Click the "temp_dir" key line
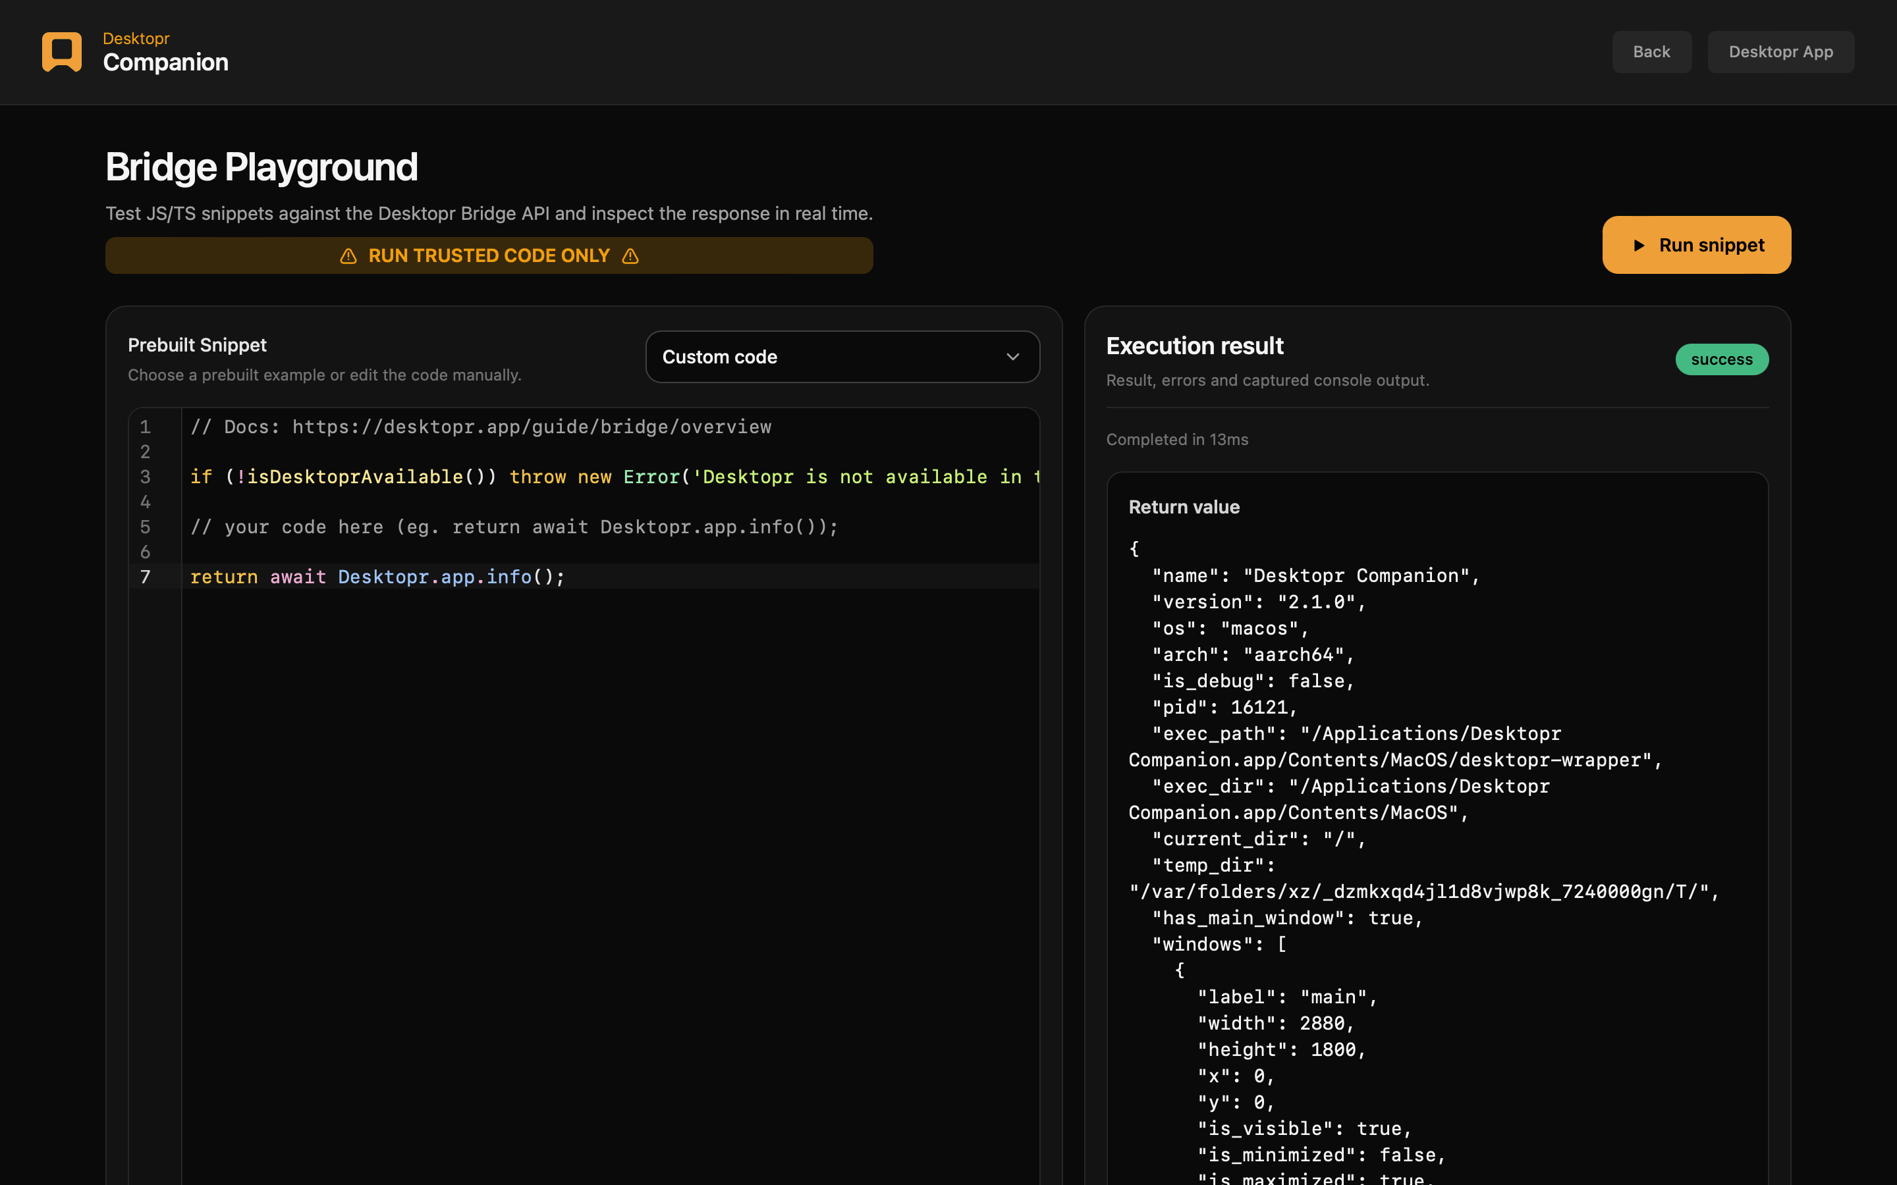The width and height of the screenshot is (1897, 1185). coord(1213,865)
